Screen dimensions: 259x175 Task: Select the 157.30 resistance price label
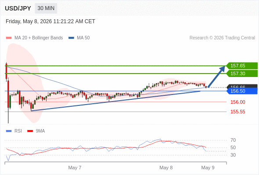pos(242,73)
